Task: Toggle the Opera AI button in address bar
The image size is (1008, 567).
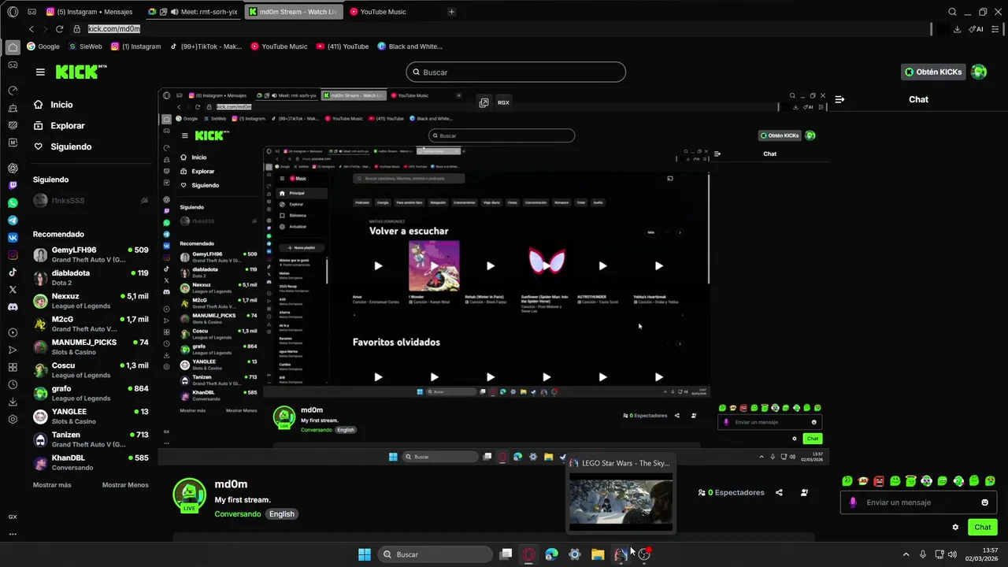Action: (x=976, y=29)
